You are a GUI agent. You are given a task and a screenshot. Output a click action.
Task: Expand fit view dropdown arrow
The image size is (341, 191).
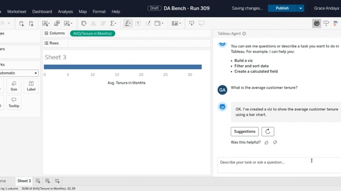[163, 23]
